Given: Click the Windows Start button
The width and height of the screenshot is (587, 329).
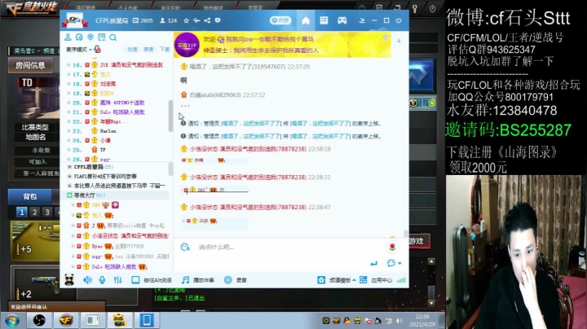Looking at the screenshot, I should (x=11, y=321).
